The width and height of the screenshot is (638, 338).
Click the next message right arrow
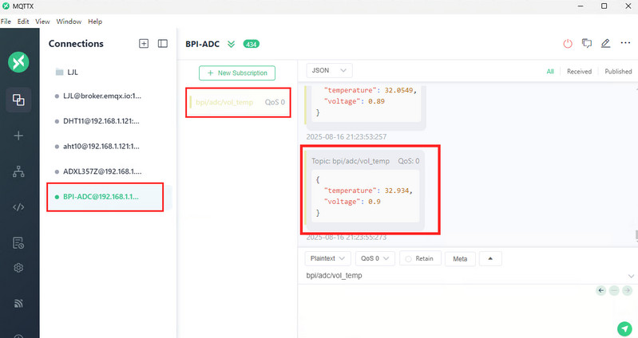(x=627, y=290)
